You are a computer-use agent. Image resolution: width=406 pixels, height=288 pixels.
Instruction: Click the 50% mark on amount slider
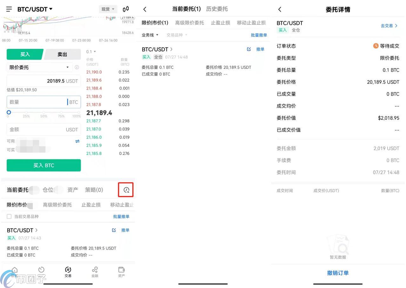click(x=43, y=112)
